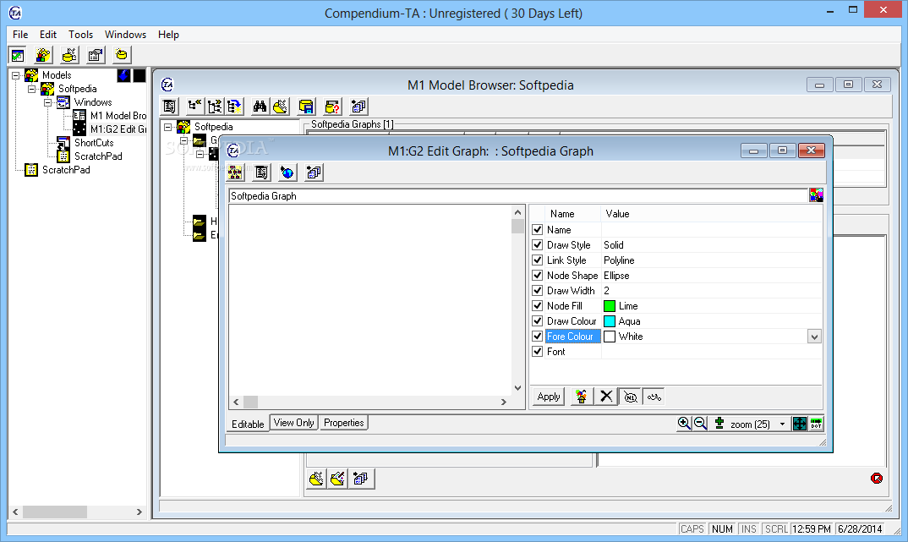Viewport: 908px width, 542px height.
Task: Click the blue globe icon in Edit Graph toolbar
Action: tap(287, 172)
